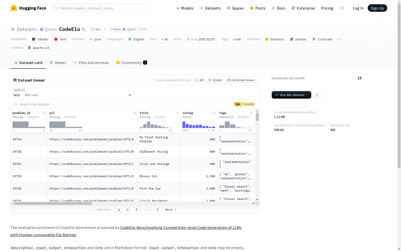Open the arxiv:2501.01257 paper tag

pos(201,39)
